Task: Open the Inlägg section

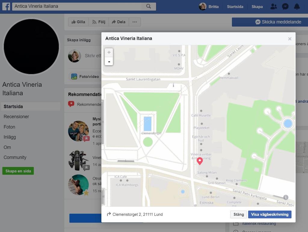Action: [x=10, y=137]
